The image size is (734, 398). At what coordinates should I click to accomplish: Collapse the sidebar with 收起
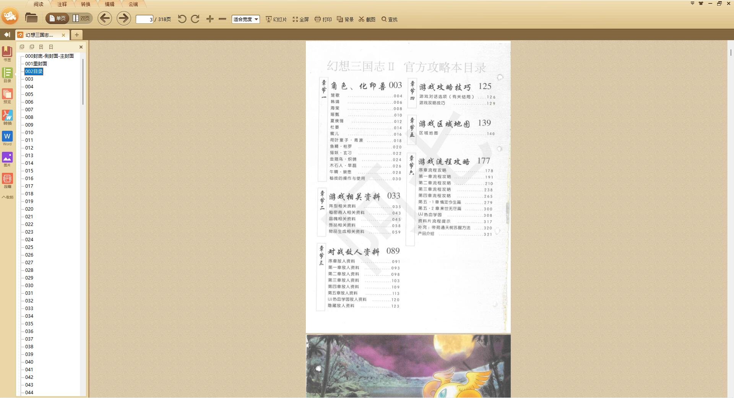coord(7,197)
